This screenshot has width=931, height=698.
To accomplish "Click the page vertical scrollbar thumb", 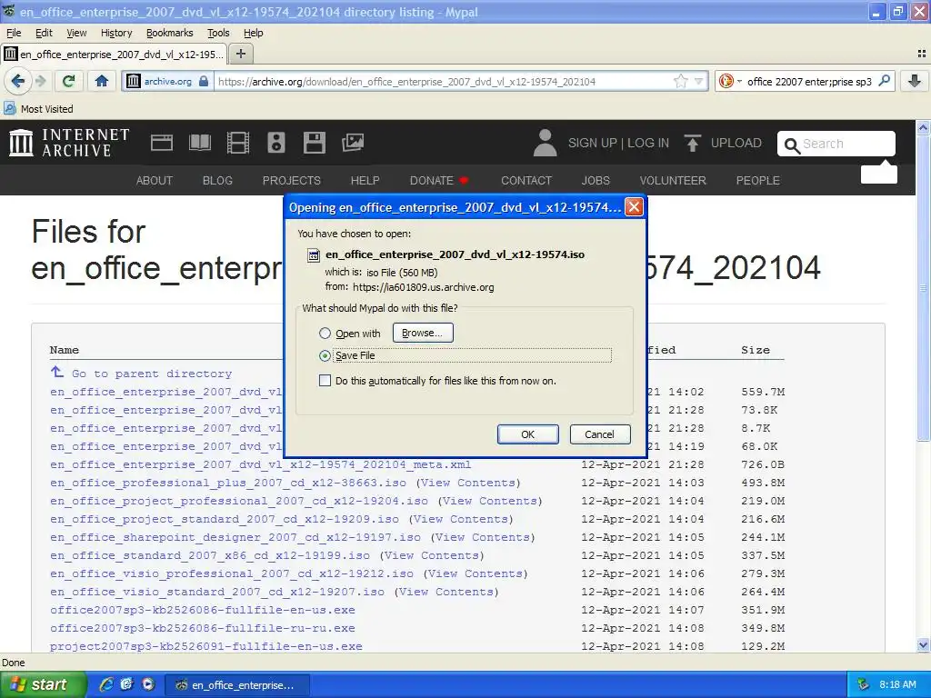I will point(923,287).
